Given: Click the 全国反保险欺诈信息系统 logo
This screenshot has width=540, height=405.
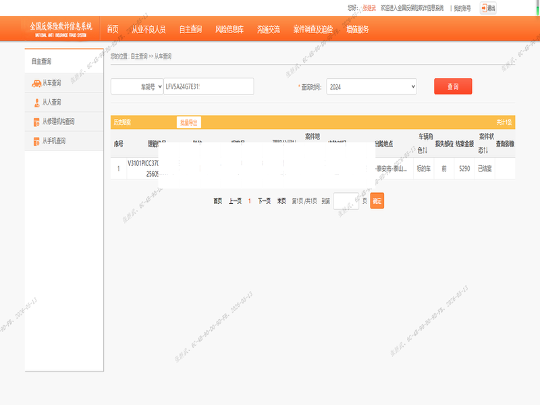Looking at the screenshot, I should [61, 29].
